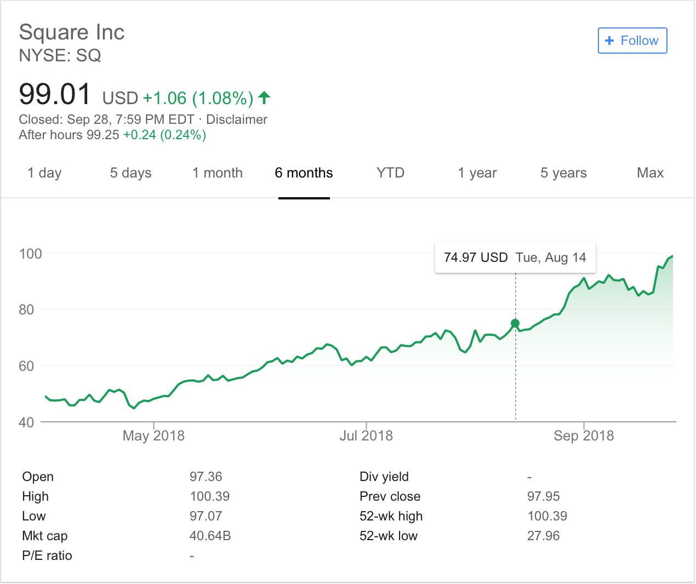The image size is (696, 584).
Task: Click the Closed: Sep 28, 7:59 PM EDT text
Action: point(106,119)
